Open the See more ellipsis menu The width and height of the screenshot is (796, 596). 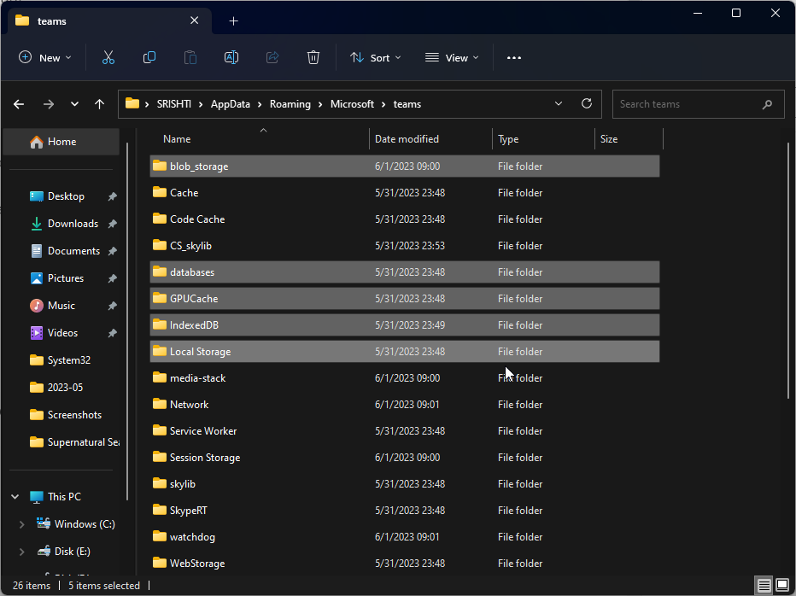click(513, 57)
